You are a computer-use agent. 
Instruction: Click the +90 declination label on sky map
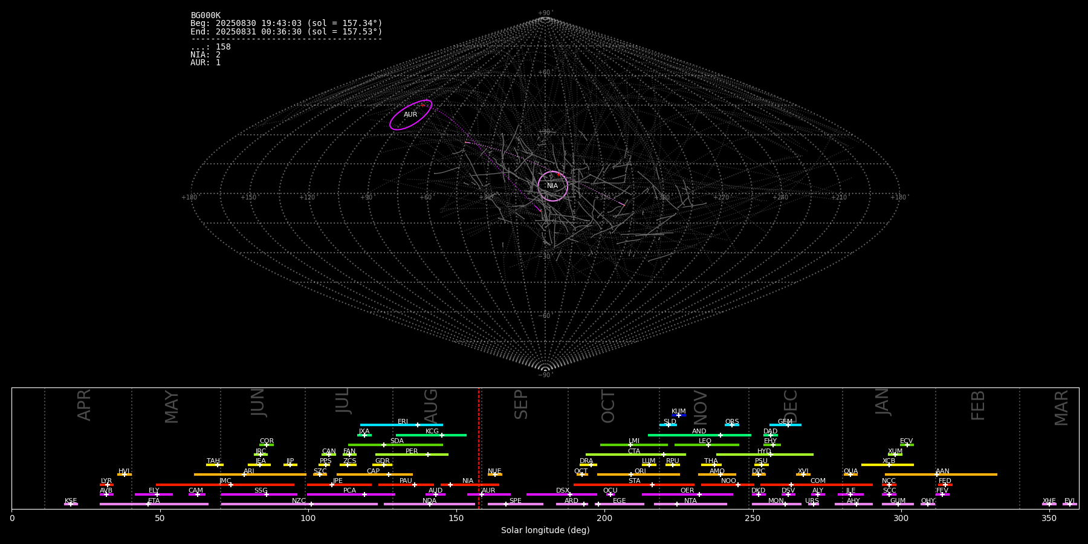click(x=545, y=13)
